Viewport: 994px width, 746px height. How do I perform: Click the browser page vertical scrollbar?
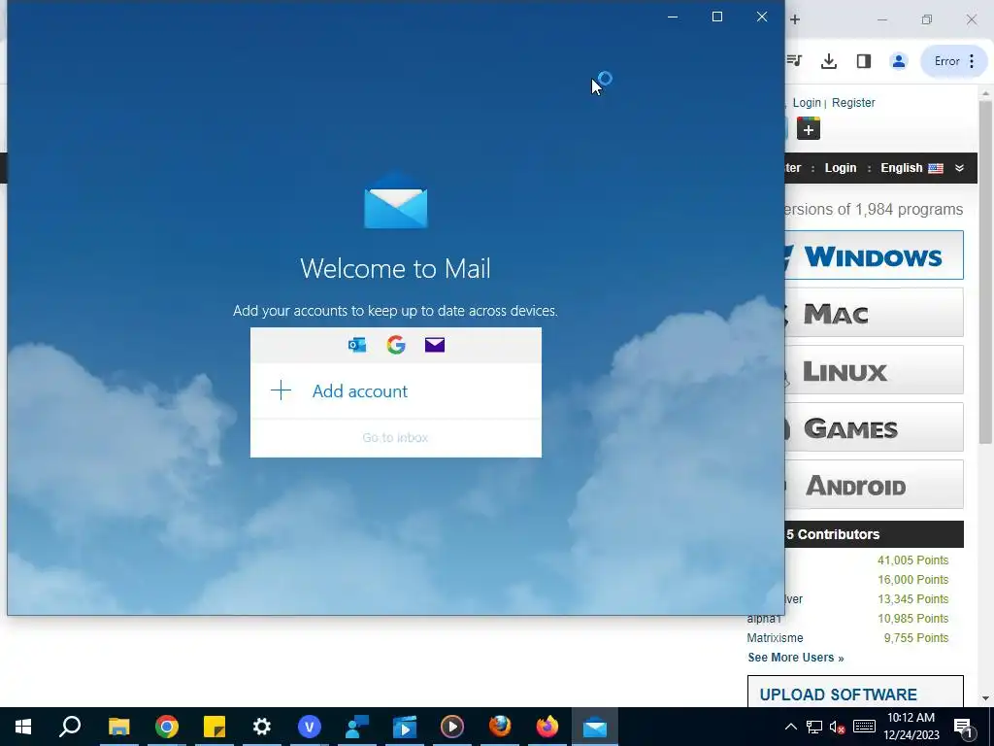(985, 273)
